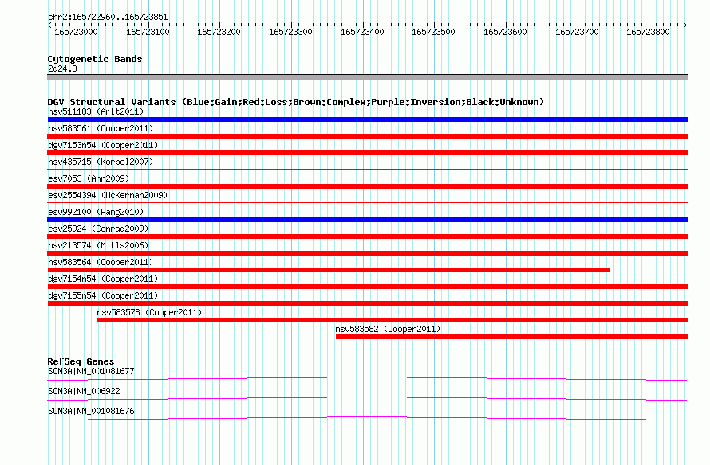
Task: Click the chr2:165722960..165723851 coordinate label
Action: coord(108,17)
